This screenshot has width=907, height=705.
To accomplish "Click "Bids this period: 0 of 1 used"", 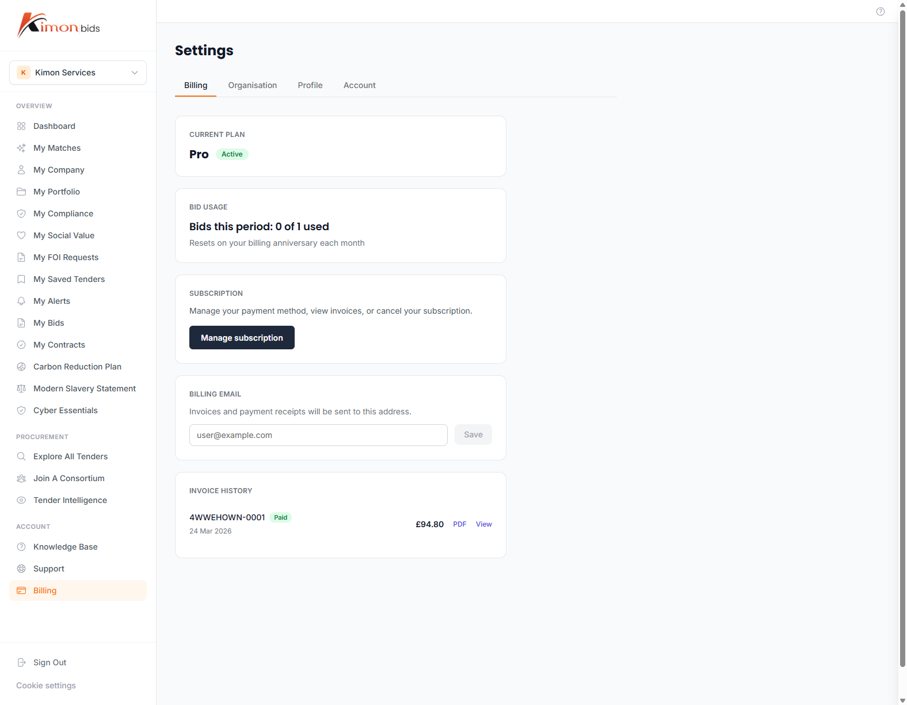I will pos(259,227).
